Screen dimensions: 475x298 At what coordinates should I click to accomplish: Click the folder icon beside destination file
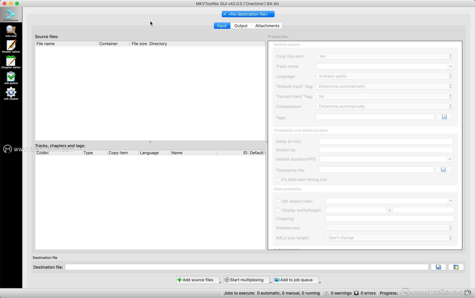(x=456, y=267)
